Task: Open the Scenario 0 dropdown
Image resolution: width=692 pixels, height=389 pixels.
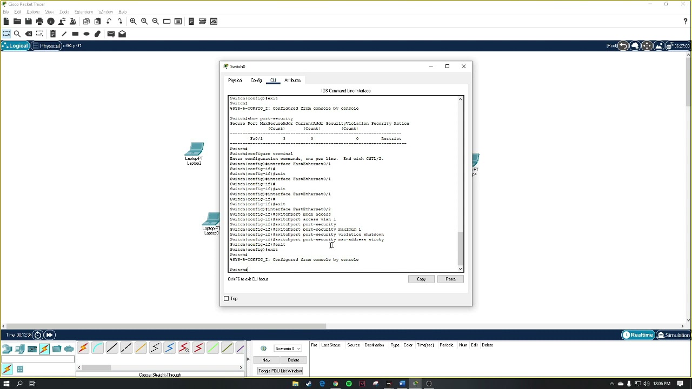Action: pyautogui.click(x=288, y=348)
